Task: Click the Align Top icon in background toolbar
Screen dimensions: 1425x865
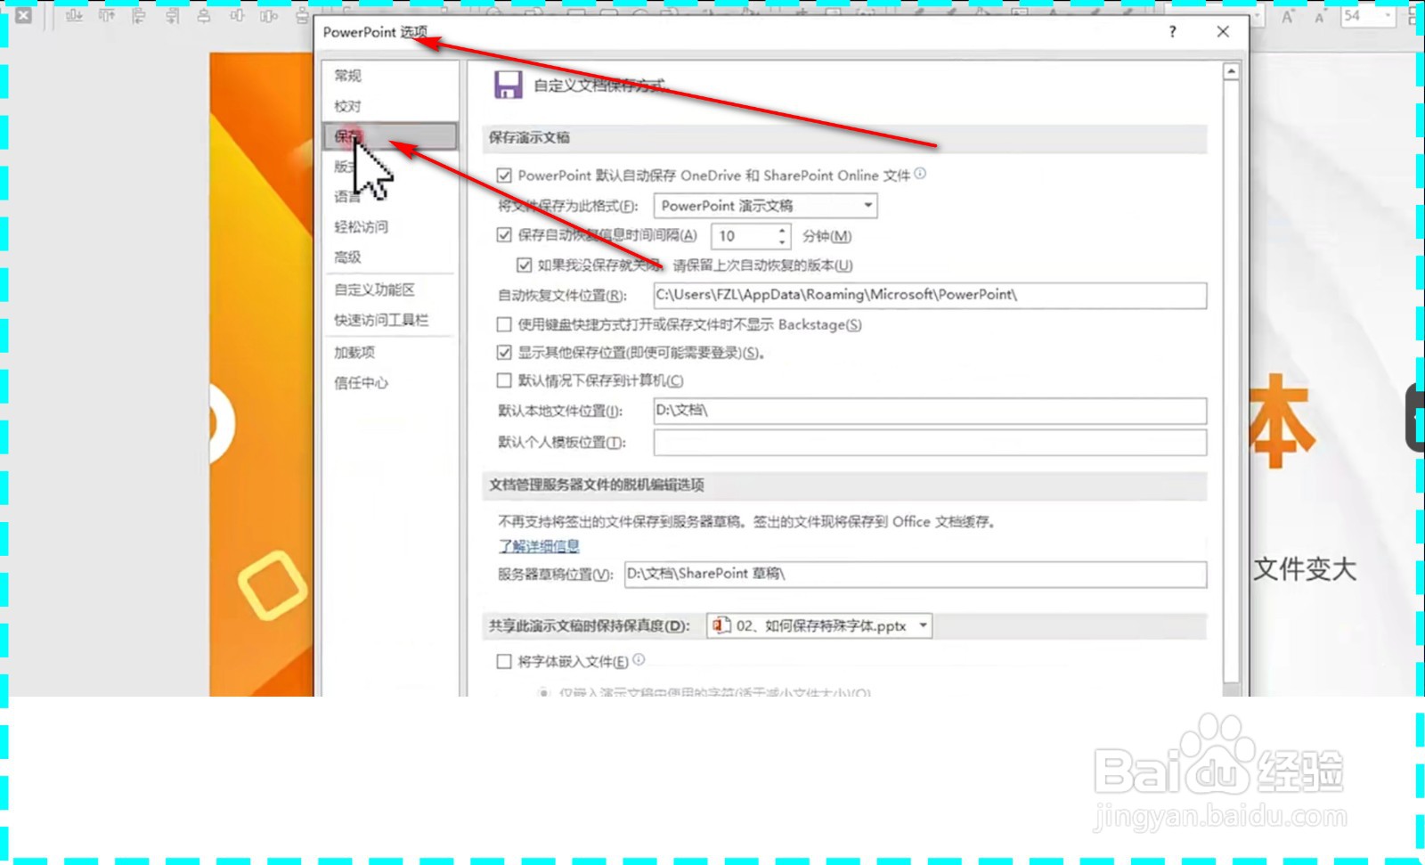Action: tap(107, 15)
